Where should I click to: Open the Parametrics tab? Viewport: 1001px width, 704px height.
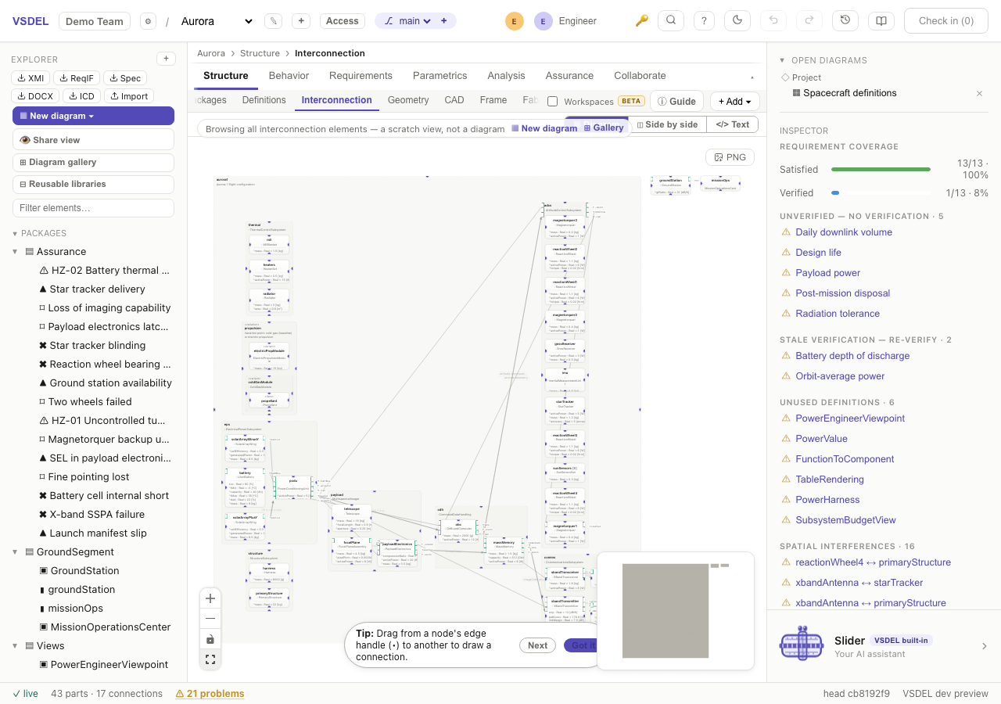point(440,76)
